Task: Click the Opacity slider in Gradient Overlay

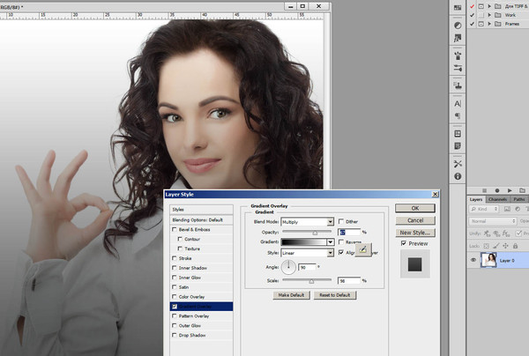Action: 307,232
